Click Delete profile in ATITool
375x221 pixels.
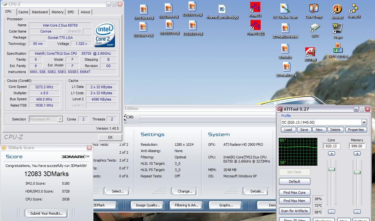[x=335, y=130]
